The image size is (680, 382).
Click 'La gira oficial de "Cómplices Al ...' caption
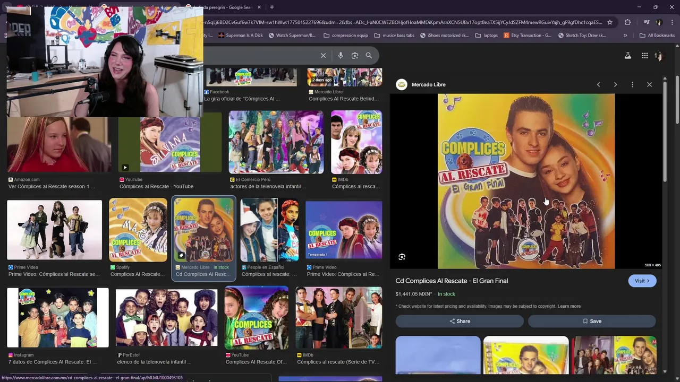click(x=242, y=99)
